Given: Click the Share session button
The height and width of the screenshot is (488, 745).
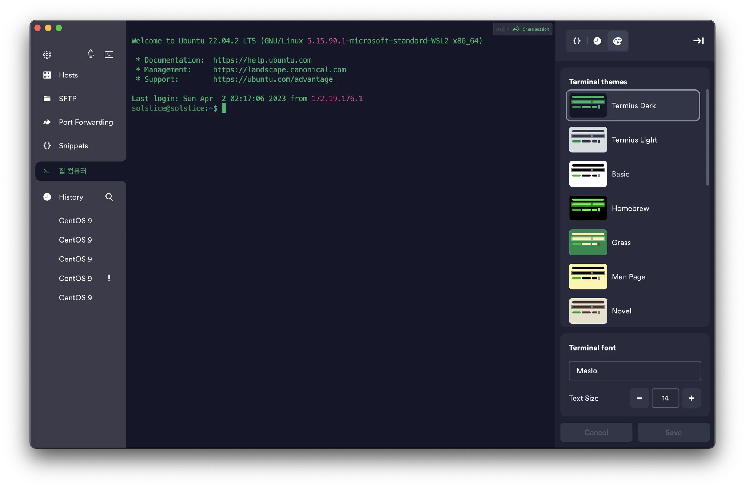Looking at the screenshot, I should point(531,29).
